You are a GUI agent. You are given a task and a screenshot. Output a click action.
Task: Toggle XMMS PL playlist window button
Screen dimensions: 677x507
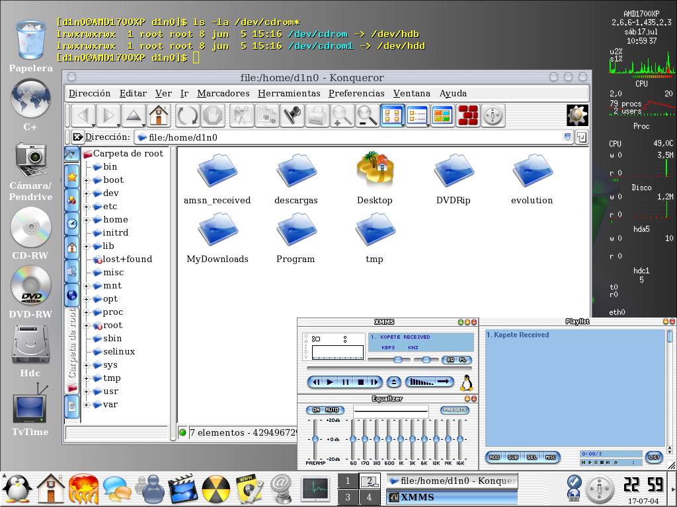463,360
